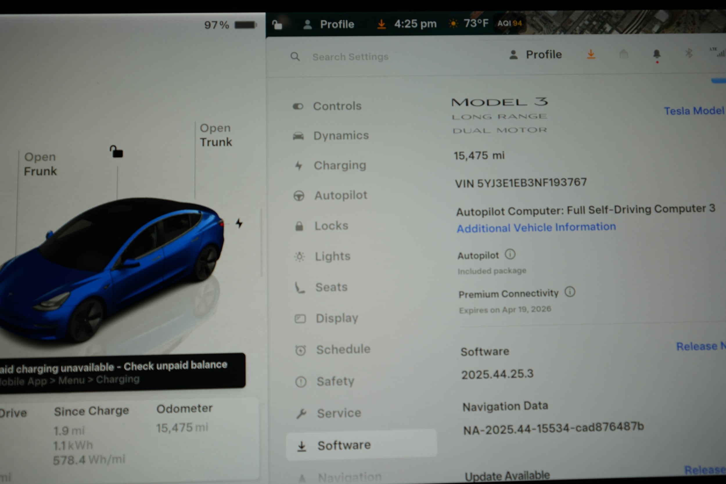Tap Open Trunk on the car view
Screen dimensions: 726x484
click(x=215, y=135)
